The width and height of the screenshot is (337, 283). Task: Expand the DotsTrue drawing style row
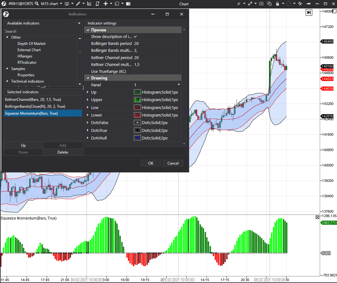tap(88, 130)
